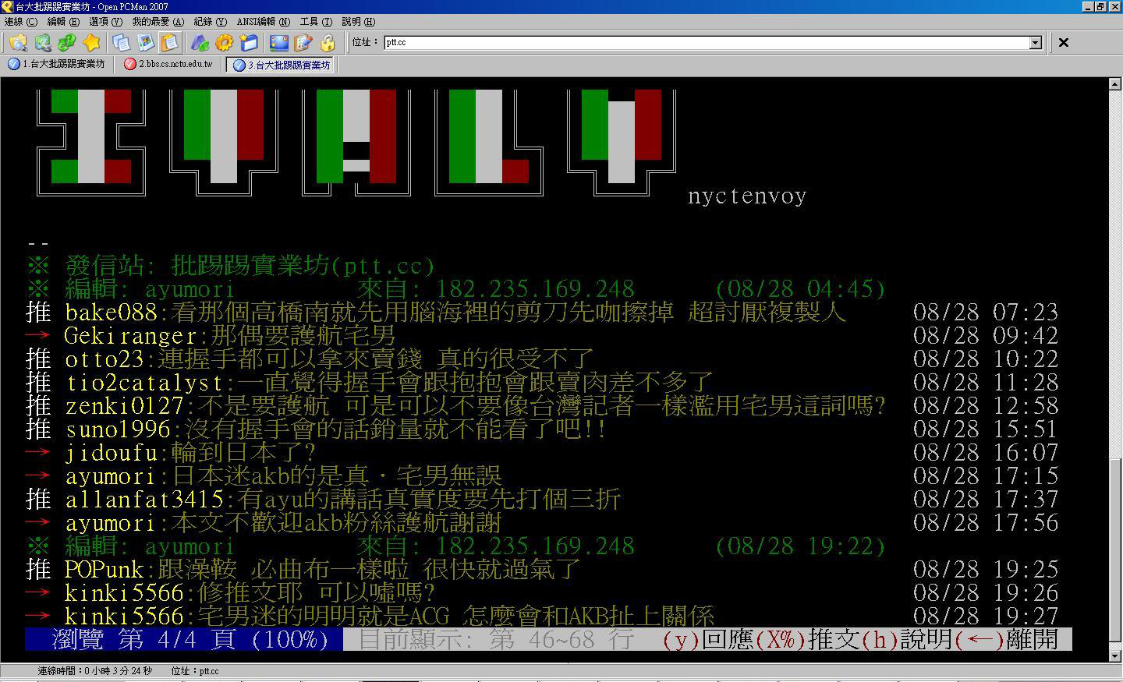1123x682 pixels.
Task: Click the green chain-link reconnect icon
Action: tap(67, 42)
